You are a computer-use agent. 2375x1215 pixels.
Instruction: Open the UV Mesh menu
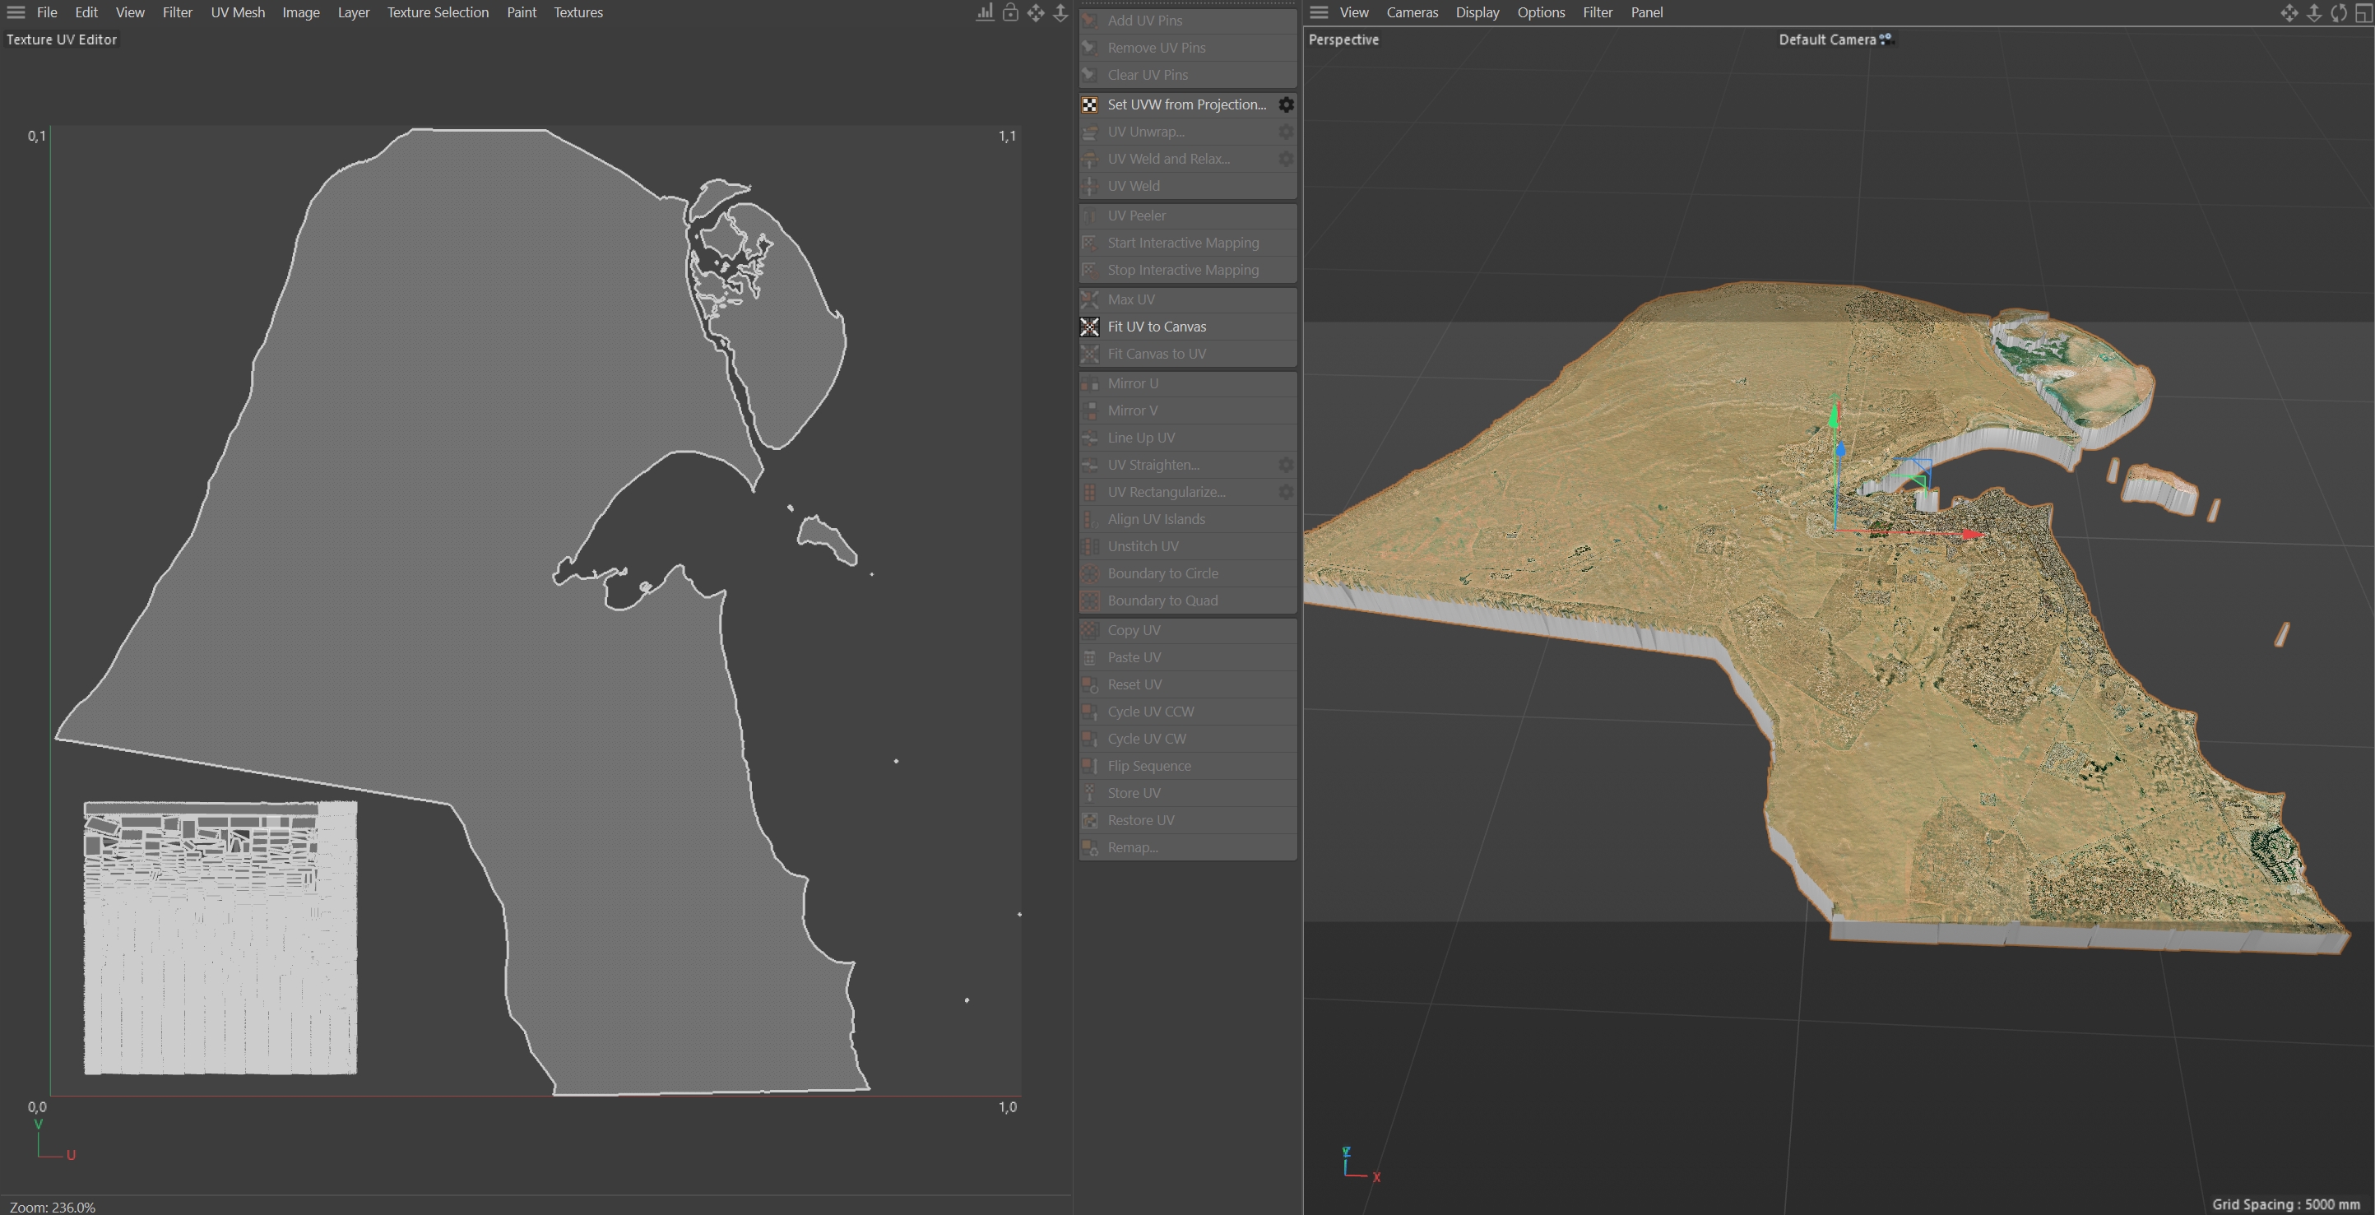point(237,12)
